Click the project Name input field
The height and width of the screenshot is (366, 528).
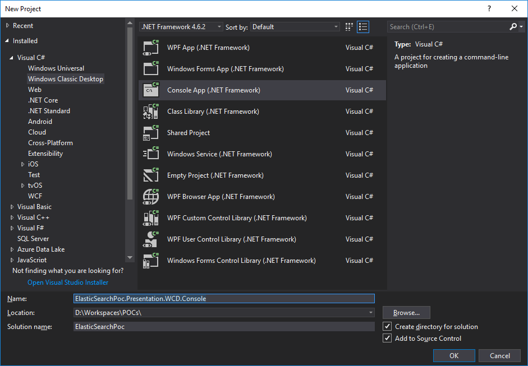pyautogui.click(x=224, y=298)
